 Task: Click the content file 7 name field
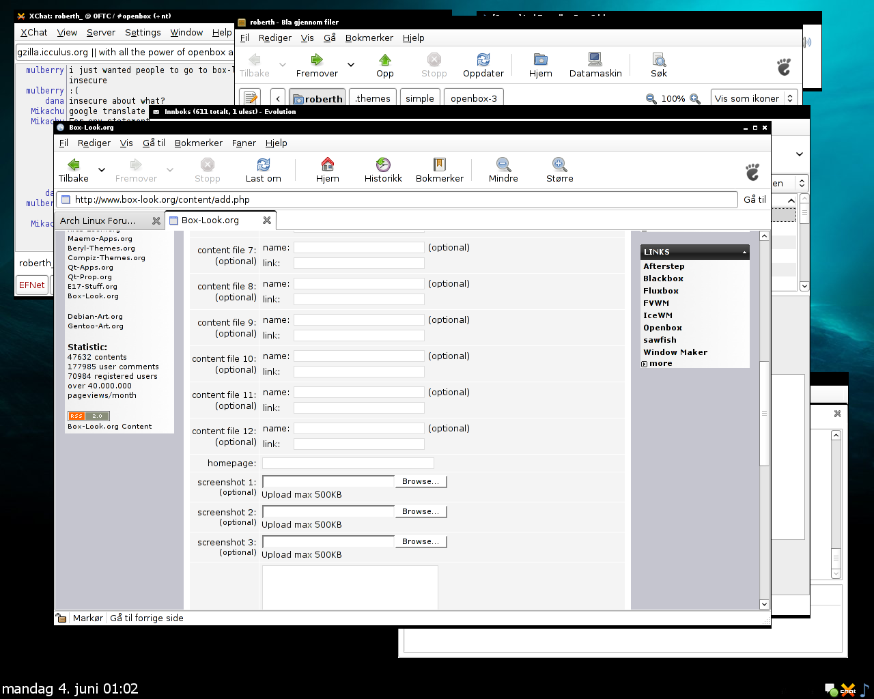(359, 248)
